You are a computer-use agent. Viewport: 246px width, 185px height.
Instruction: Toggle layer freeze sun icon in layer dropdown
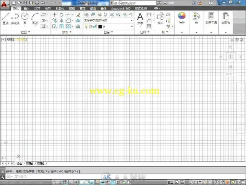point(91,26)
